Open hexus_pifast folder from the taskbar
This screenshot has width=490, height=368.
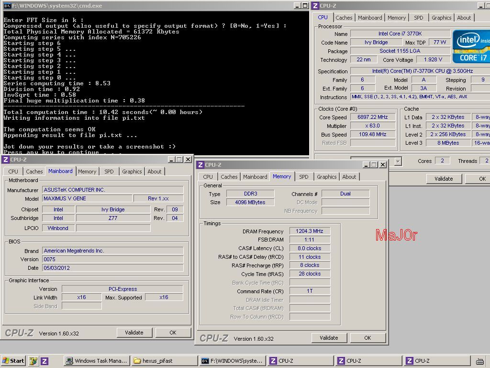165,361
